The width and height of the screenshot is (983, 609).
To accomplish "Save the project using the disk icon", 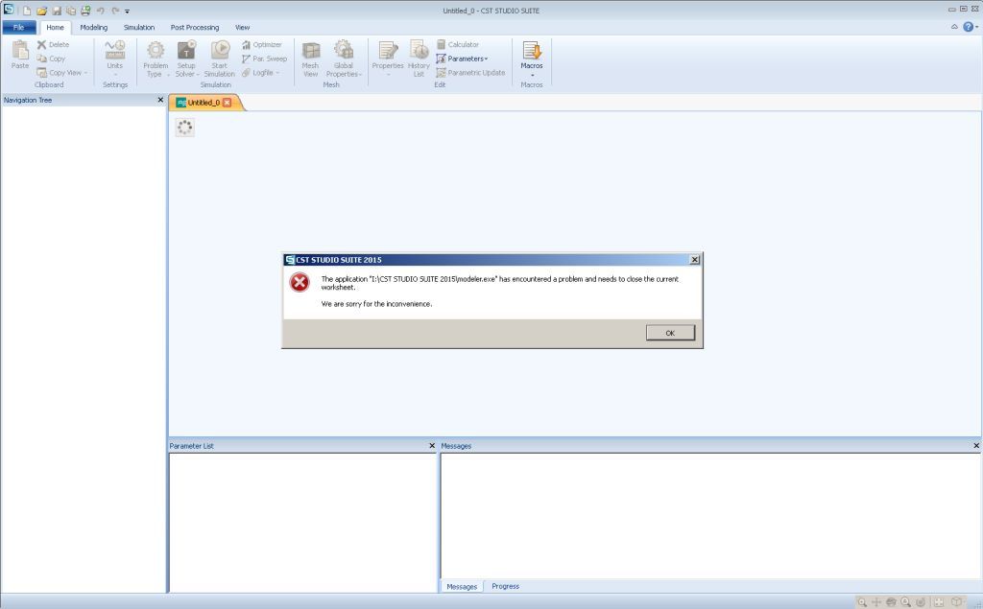I will [57, 11].
